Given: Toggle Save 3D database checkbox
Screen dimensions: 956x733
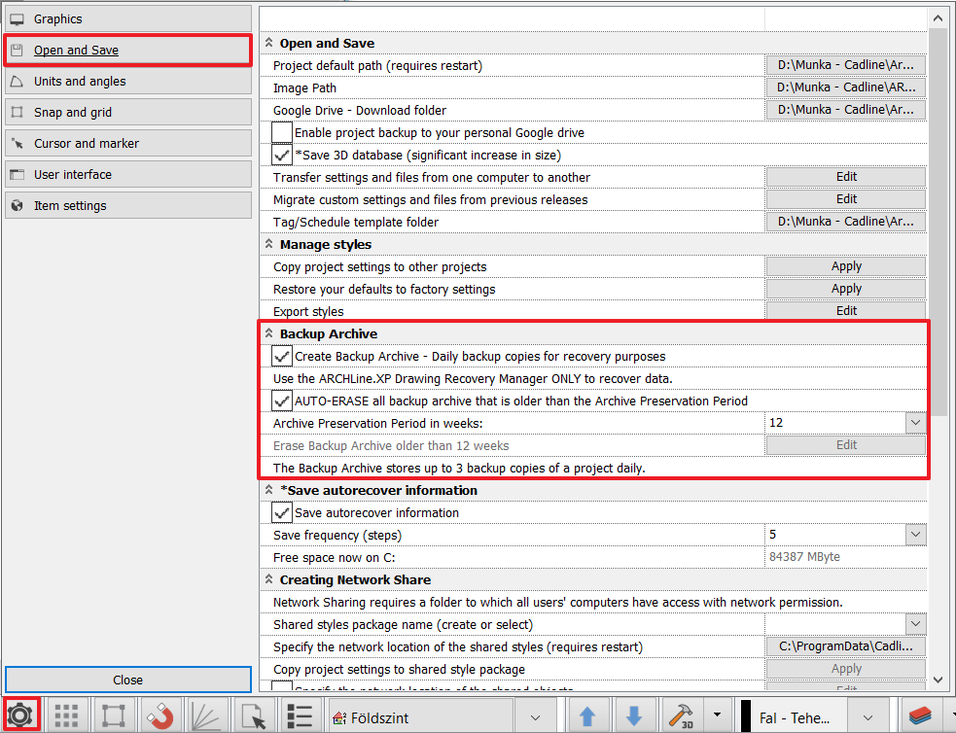Looking at the screenshot, I should [x=282, y=155].
